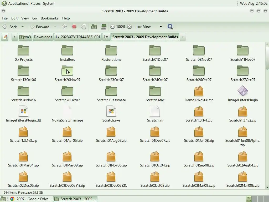Click the Scratch 2003 - 2009 taskbar button
The width and height of the screenshot is (269, 202).
coord(75,199)
